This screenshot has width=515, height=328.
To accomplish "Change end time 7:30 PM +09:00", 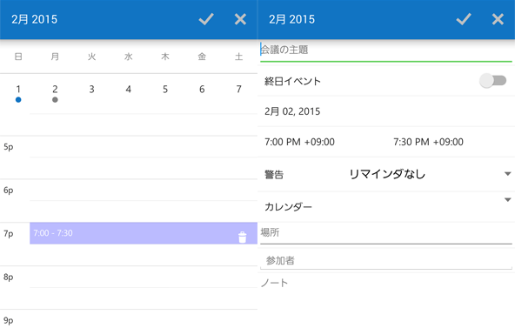I will [428, 142].
